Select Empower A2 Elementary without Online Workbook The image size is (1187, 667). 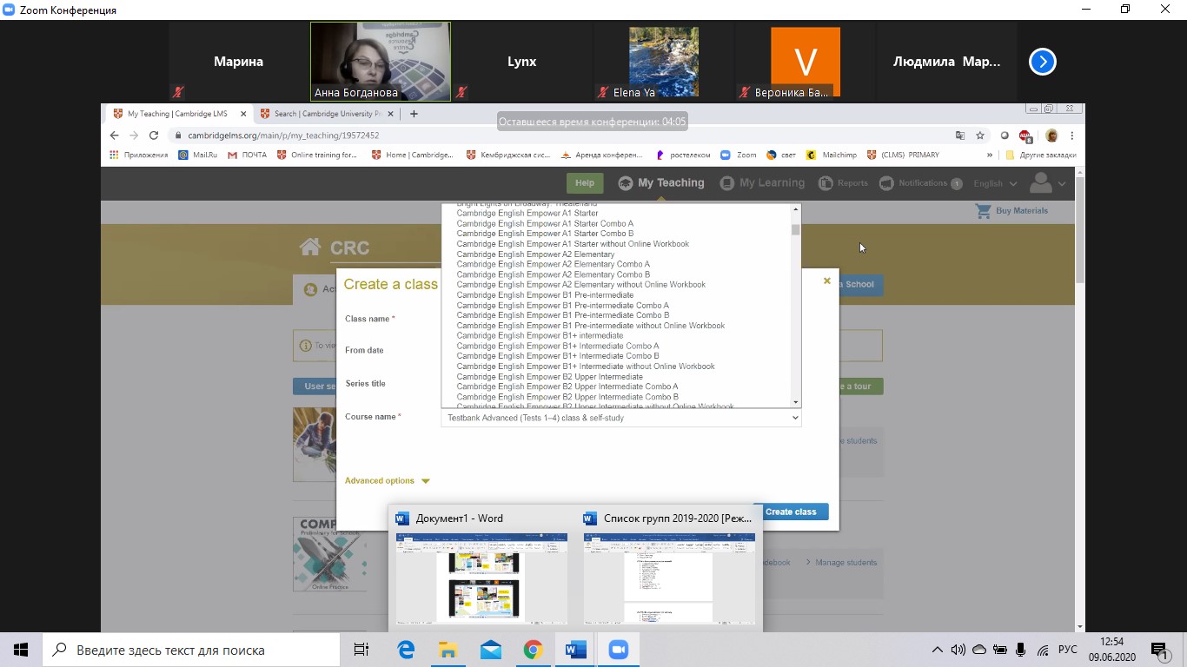click(x=581, y=285)
